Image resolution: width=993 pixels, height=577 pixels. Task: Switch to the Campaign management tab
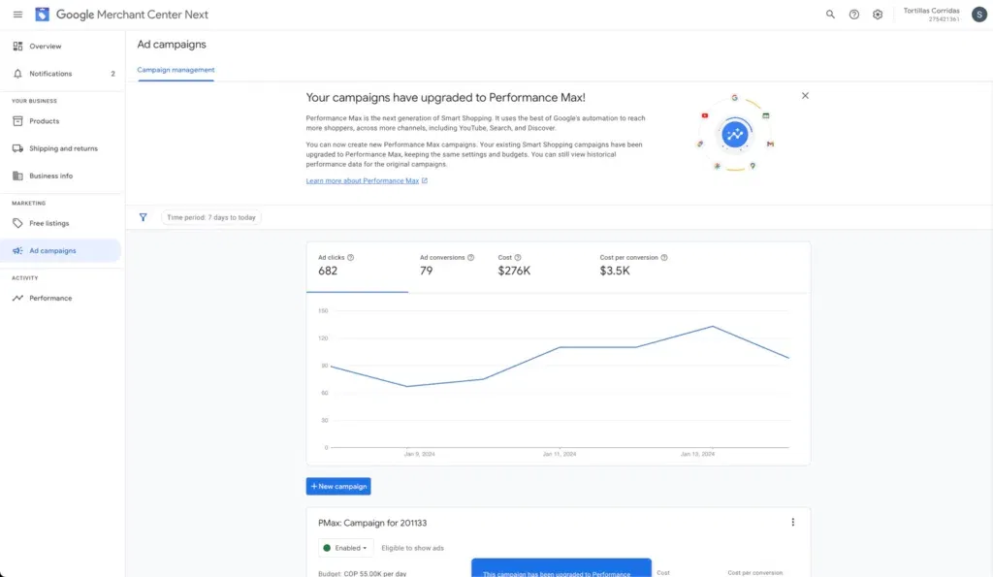coord(176,70)
